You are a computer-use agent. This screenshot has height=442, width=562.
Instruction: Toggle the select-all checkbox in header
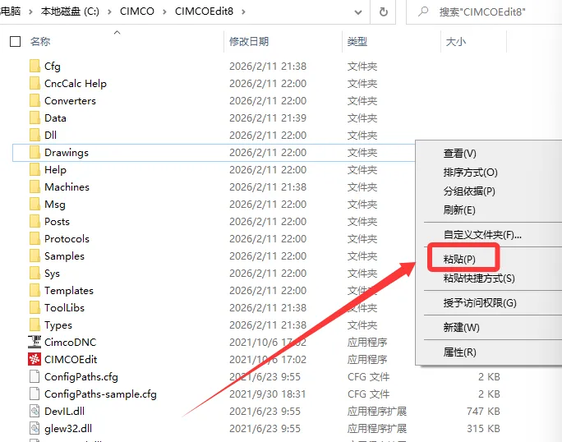tap(15, 42)
